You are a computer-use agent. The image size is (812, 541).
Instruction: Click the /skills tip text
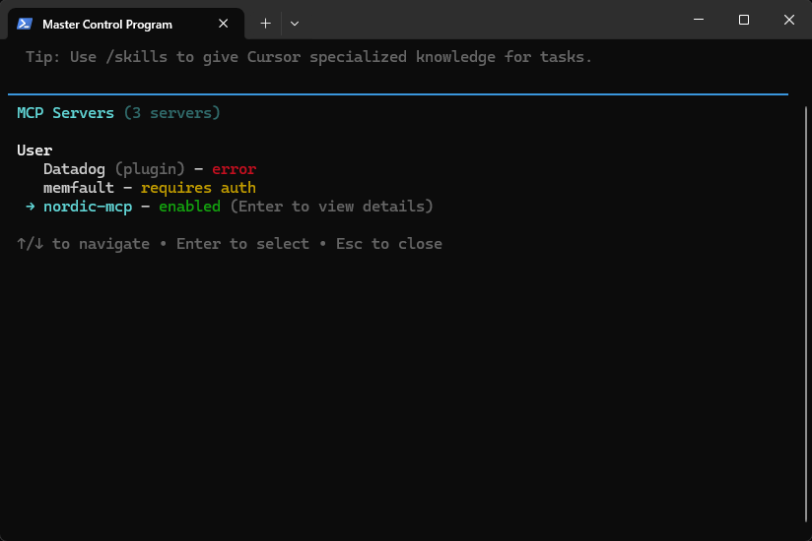point(308,57)
